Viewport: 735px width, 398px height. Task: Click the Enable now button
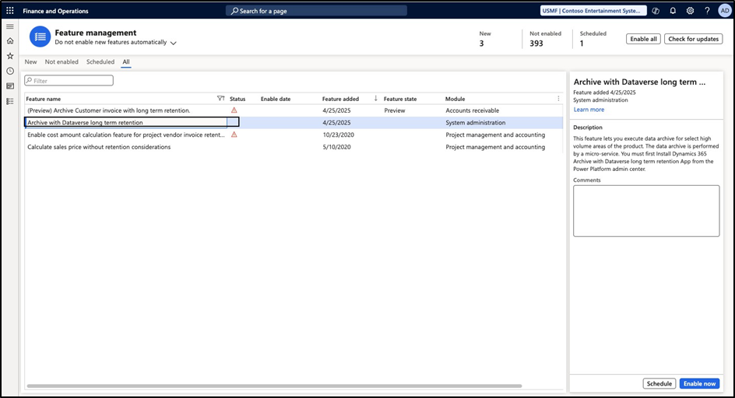(x=699, y=384)
